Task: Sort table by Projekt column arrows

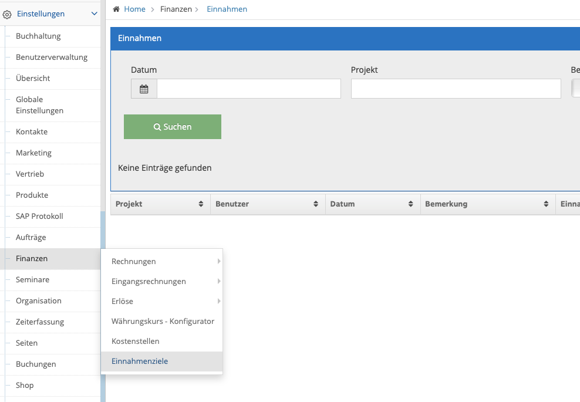Action: [201, 204]
